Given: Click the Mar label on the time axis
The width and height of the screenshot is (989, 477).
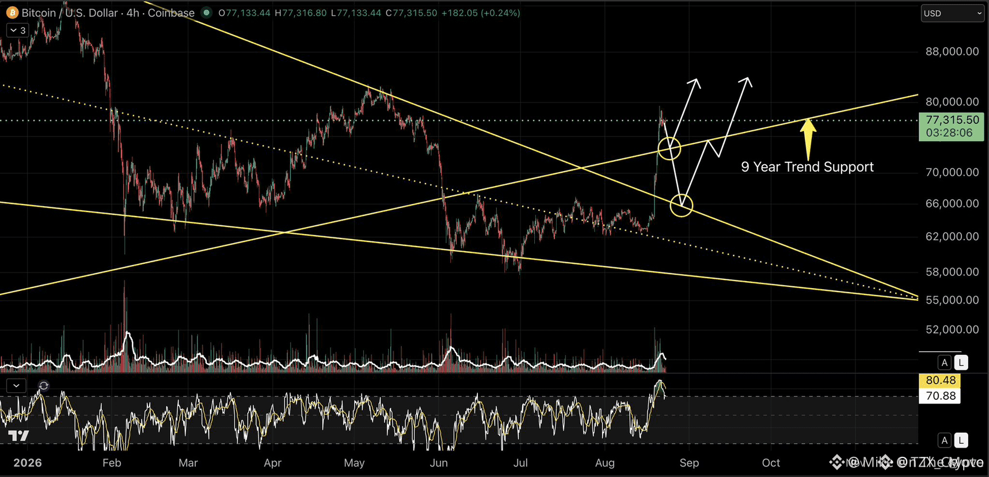Looking at the screenshot, I should coord(188,463).
